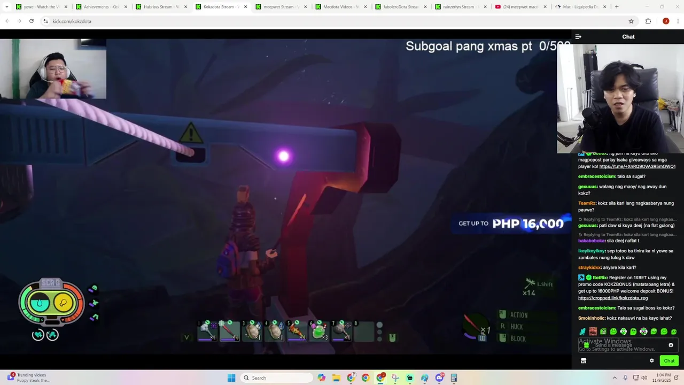Image resolution: width=684 pixels, height=385 pixels.
Task: Open the emoji picker in message box
Action: click(671, 345)
